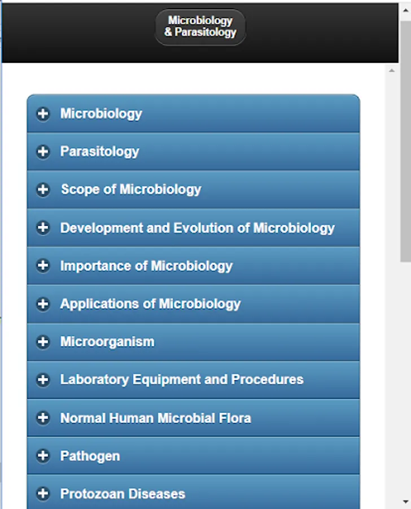Viewport: 411px width, 509px height.
Task: Select the Pathogen topic label
Action: [x=90, y=456]
